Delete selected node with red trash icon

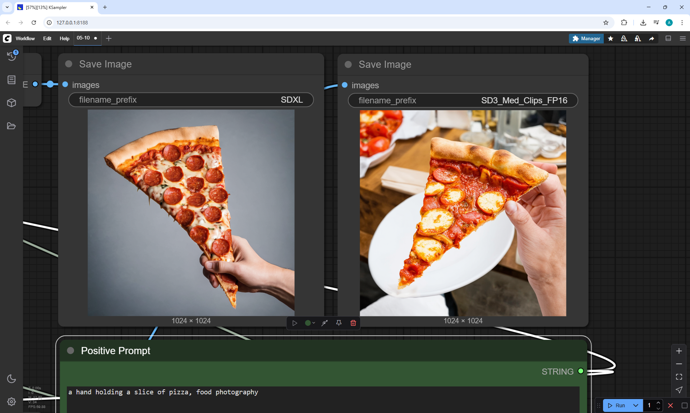click(353, 323)
